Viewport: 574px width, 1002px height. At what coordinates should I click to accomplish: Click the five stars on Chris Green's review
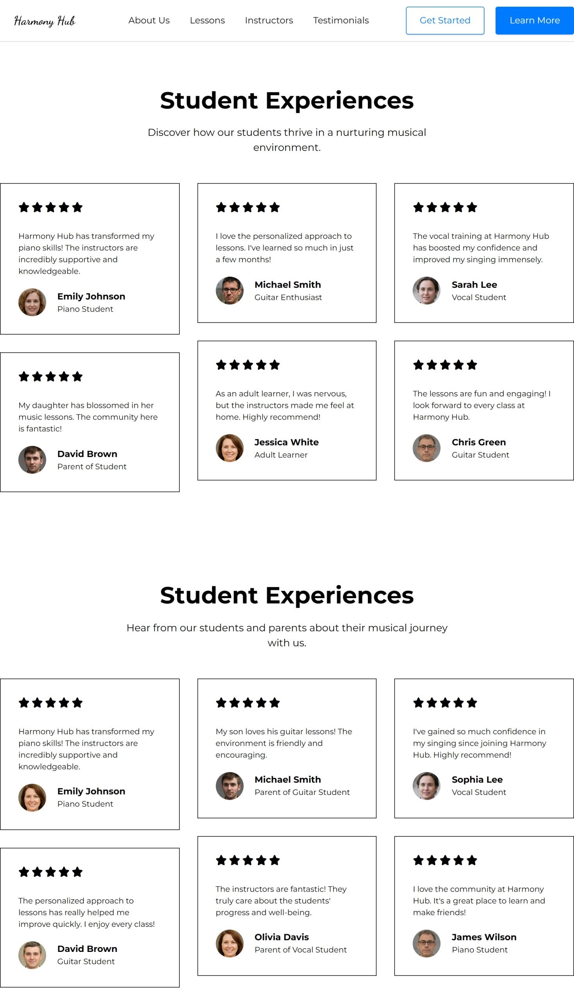pos(445,365)
